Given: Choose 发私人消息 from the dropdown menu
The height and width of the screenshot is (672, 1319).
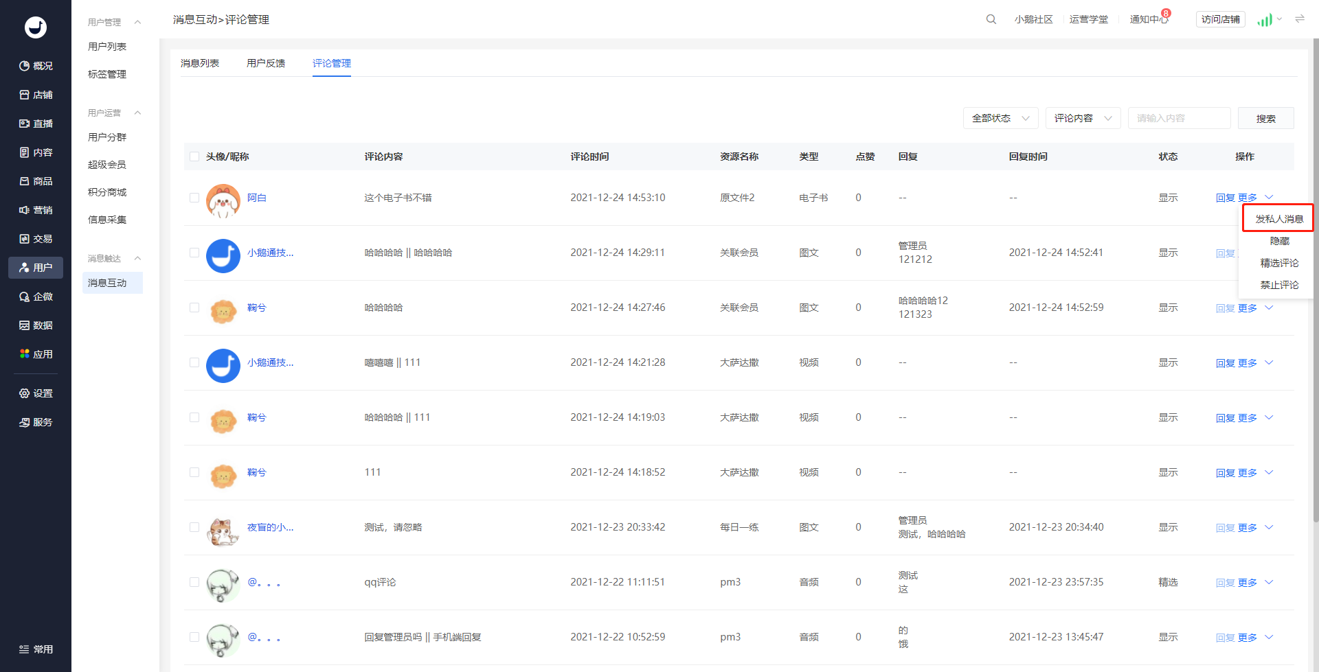Looking at the screenshot, I should click(x=1278, y=219).
